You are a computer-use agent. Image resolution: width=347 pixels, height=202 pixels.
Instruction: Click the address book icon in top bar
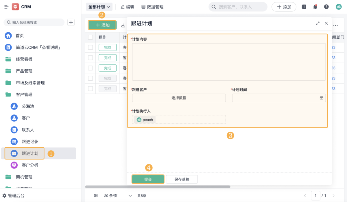304,7
